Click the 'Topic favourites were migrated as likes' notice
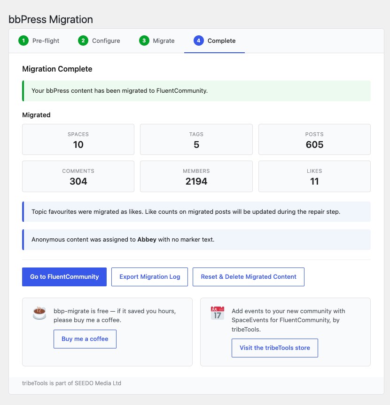390x405 pixels. point(196,212)
